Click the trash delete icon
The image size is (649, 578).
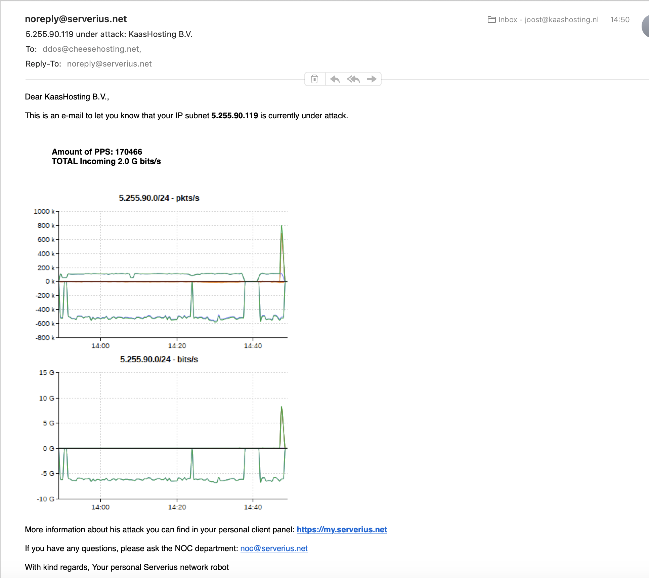(314, 79)
